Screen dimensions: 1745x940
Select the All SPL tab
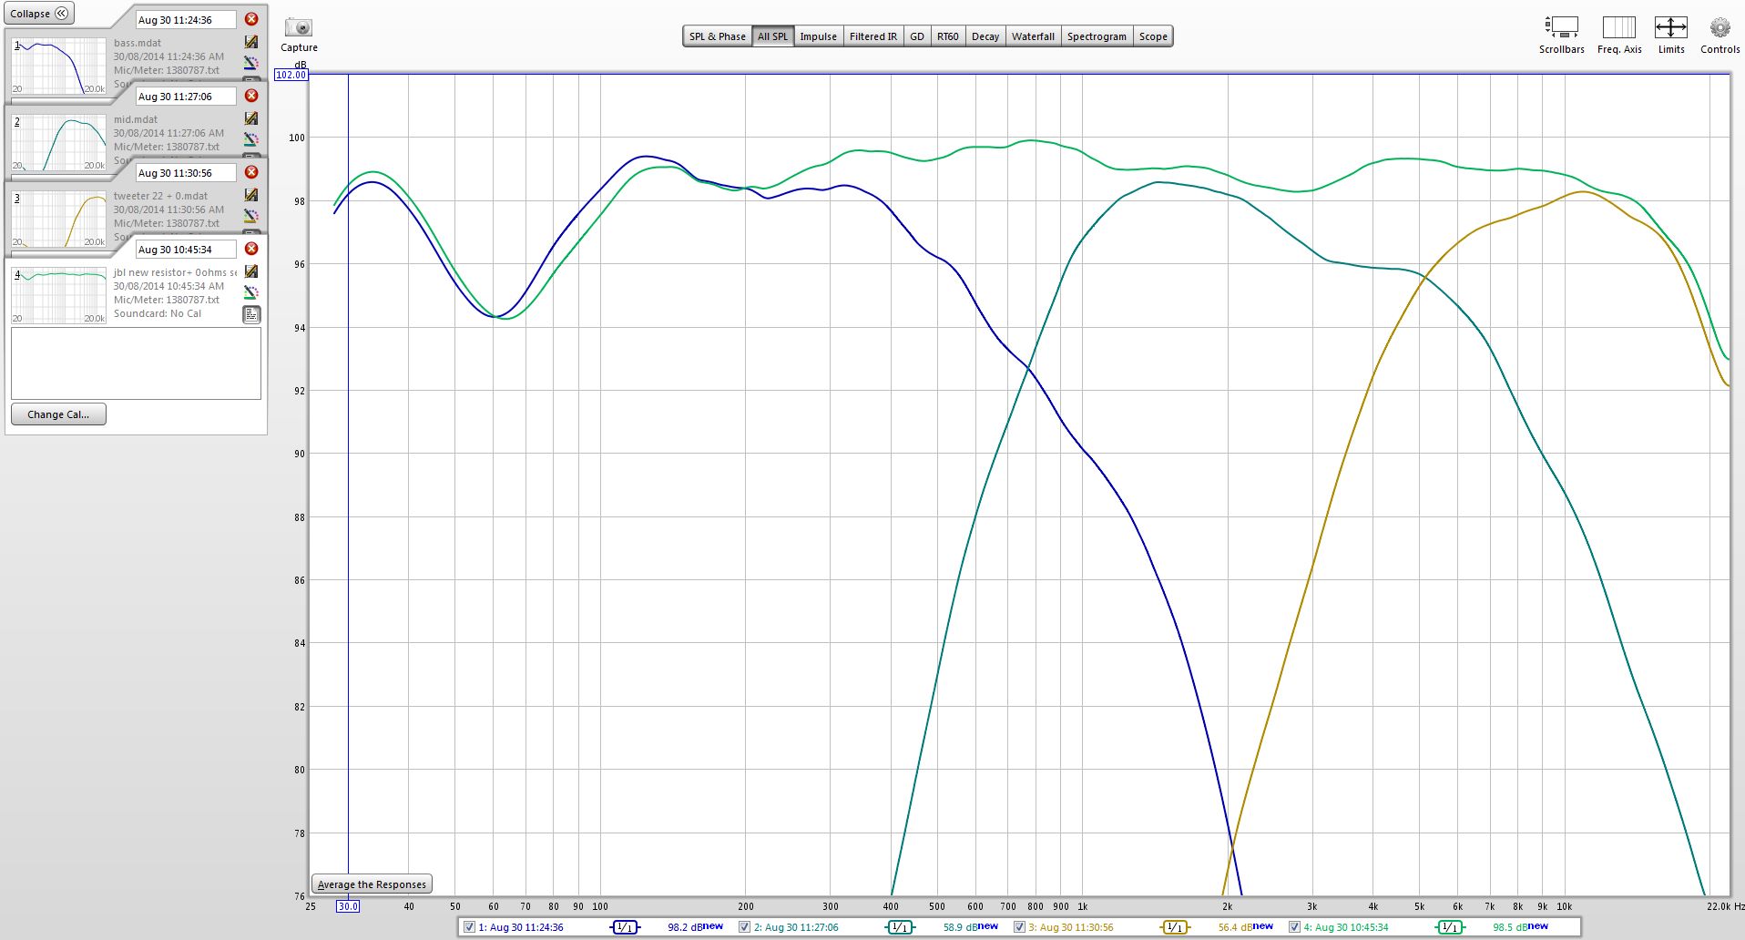772,36
